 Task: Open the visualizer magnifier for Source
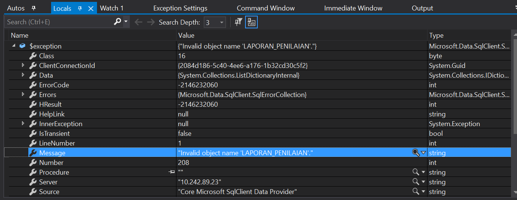416,191
